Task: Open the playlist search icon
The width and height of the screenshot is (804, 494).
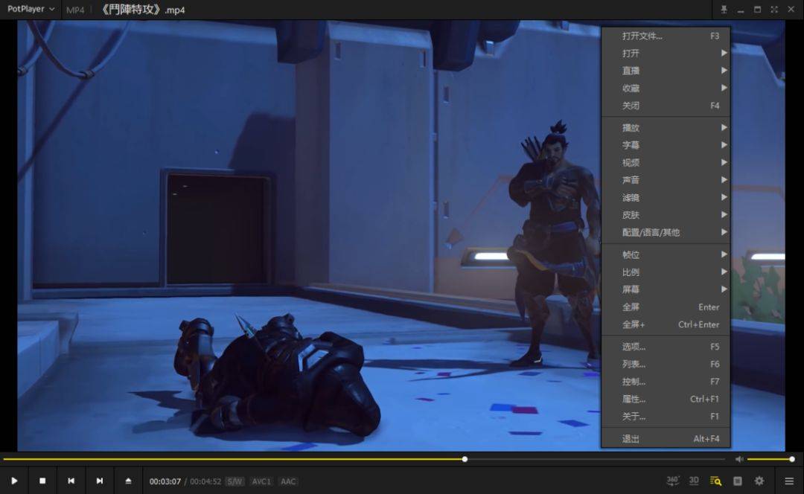Action: [x=716, y=481]
